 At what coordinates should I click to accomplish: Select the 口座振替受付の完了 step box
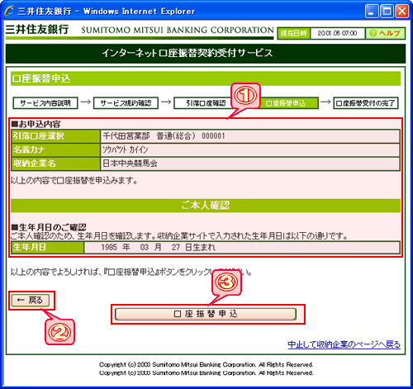coord(366,103)
